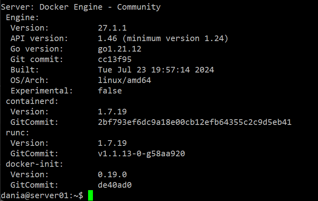
Task: Click the "Server: Docker Engine - Community" header line
Action: point(81,7)
